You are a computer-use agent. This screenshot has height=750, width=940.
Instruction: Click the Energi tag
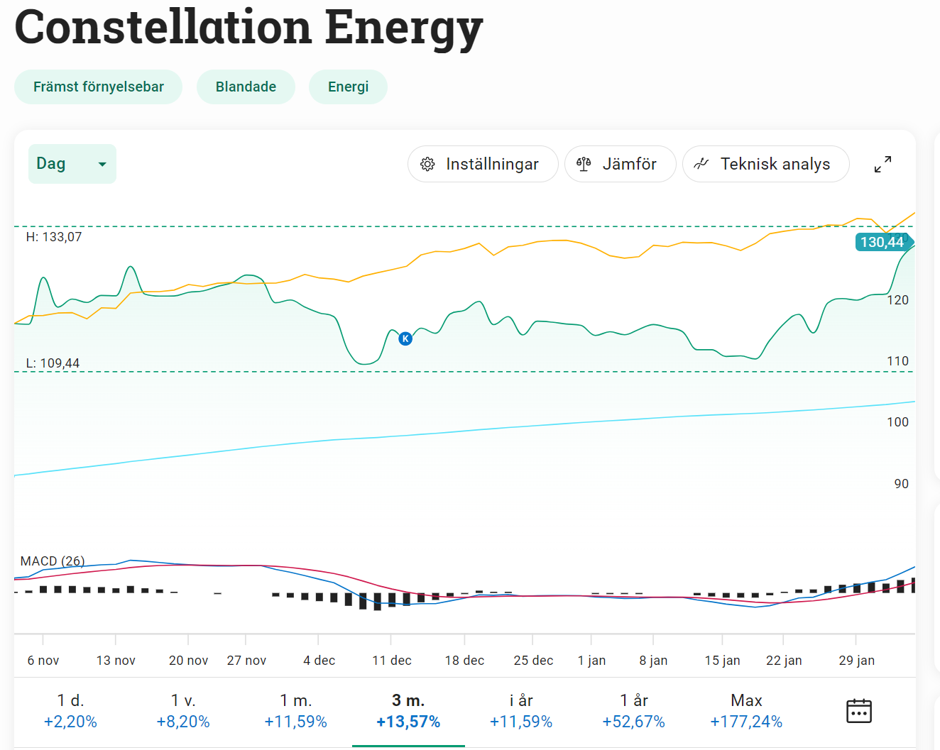tap(348, 87)
